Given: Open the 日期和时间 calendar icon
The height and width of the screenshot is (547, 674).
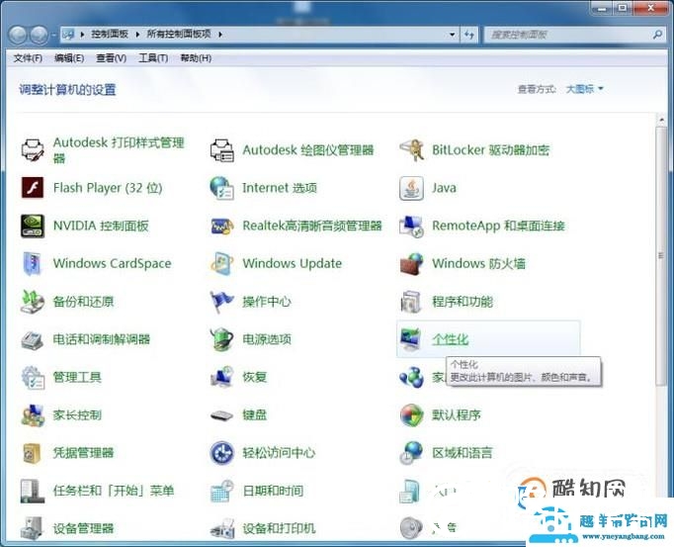Looking at the screenshot, I should 222,491.
